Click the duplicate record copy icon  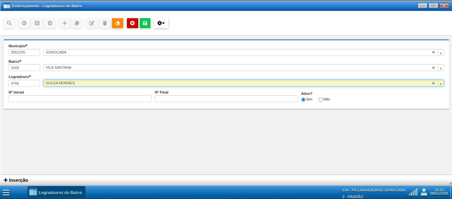[77, 23]
